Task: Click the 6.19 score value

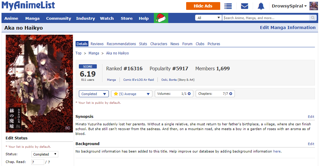Action: coord(88,74)
